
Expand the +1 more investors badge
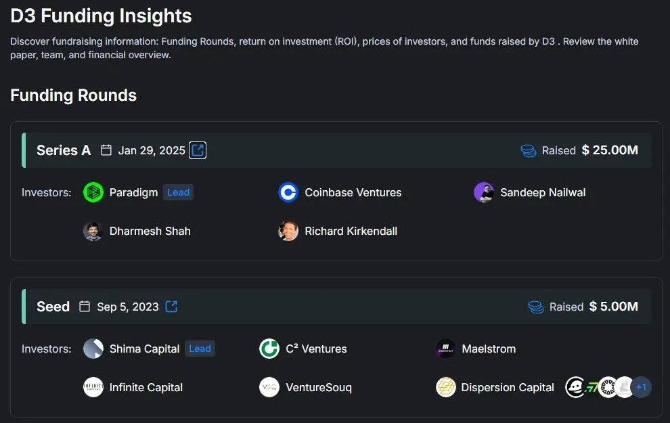(x=641, y=387)
